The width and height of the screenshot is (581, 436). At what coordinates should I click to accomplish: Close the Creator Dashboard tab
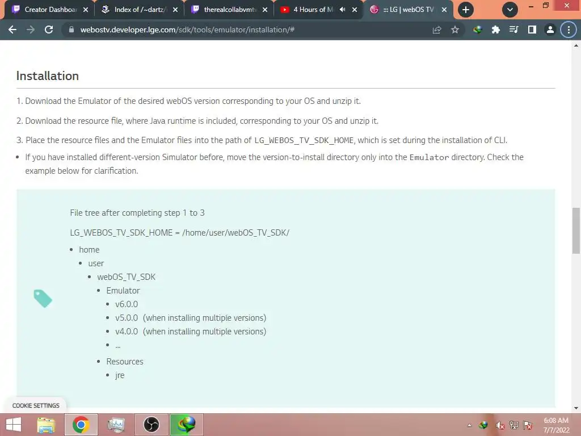tap(86, 10)
